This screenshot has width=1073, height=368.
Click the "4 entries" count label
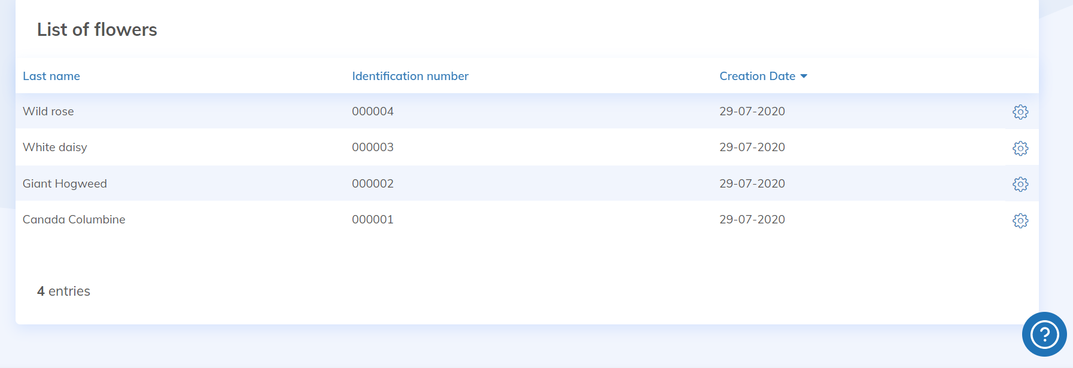(63, 291)
